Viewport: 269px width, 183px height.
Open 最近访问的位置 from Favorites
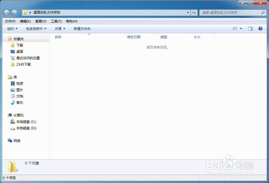28,58
